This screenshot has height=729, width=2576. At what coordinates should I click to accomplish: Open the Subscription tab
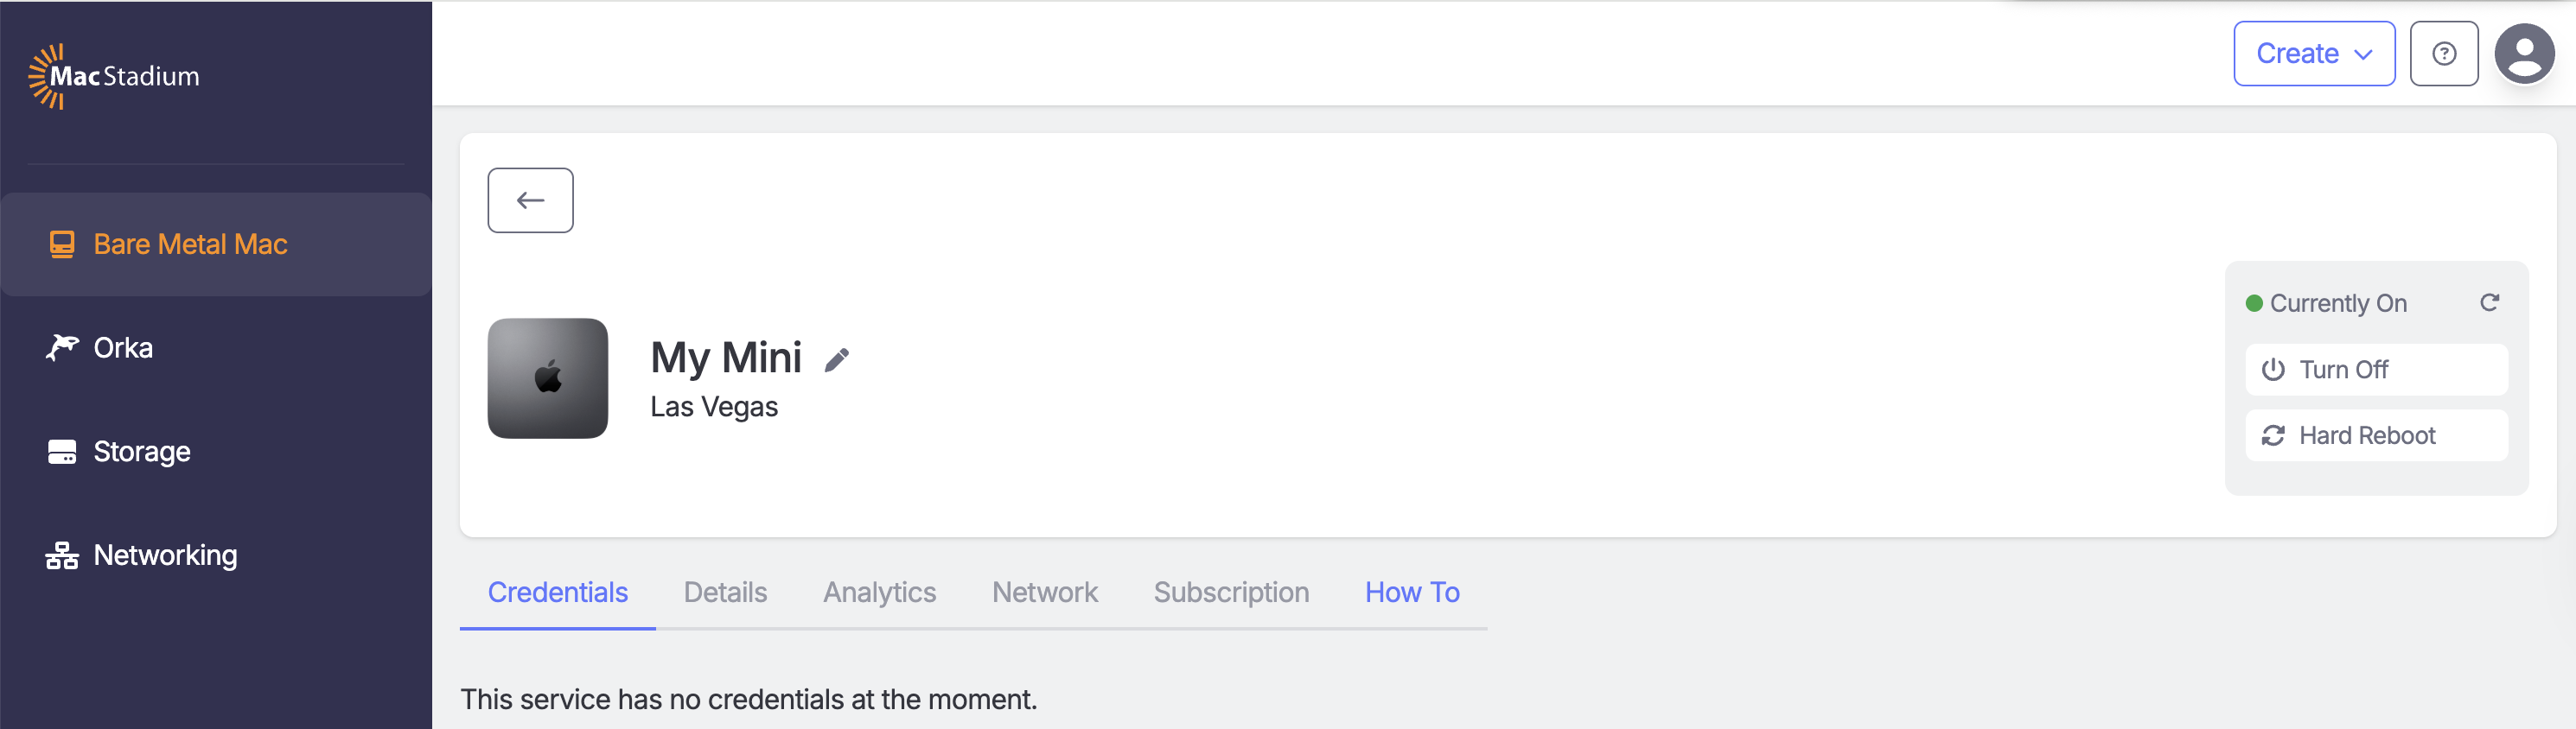(x=1231, y=593)
